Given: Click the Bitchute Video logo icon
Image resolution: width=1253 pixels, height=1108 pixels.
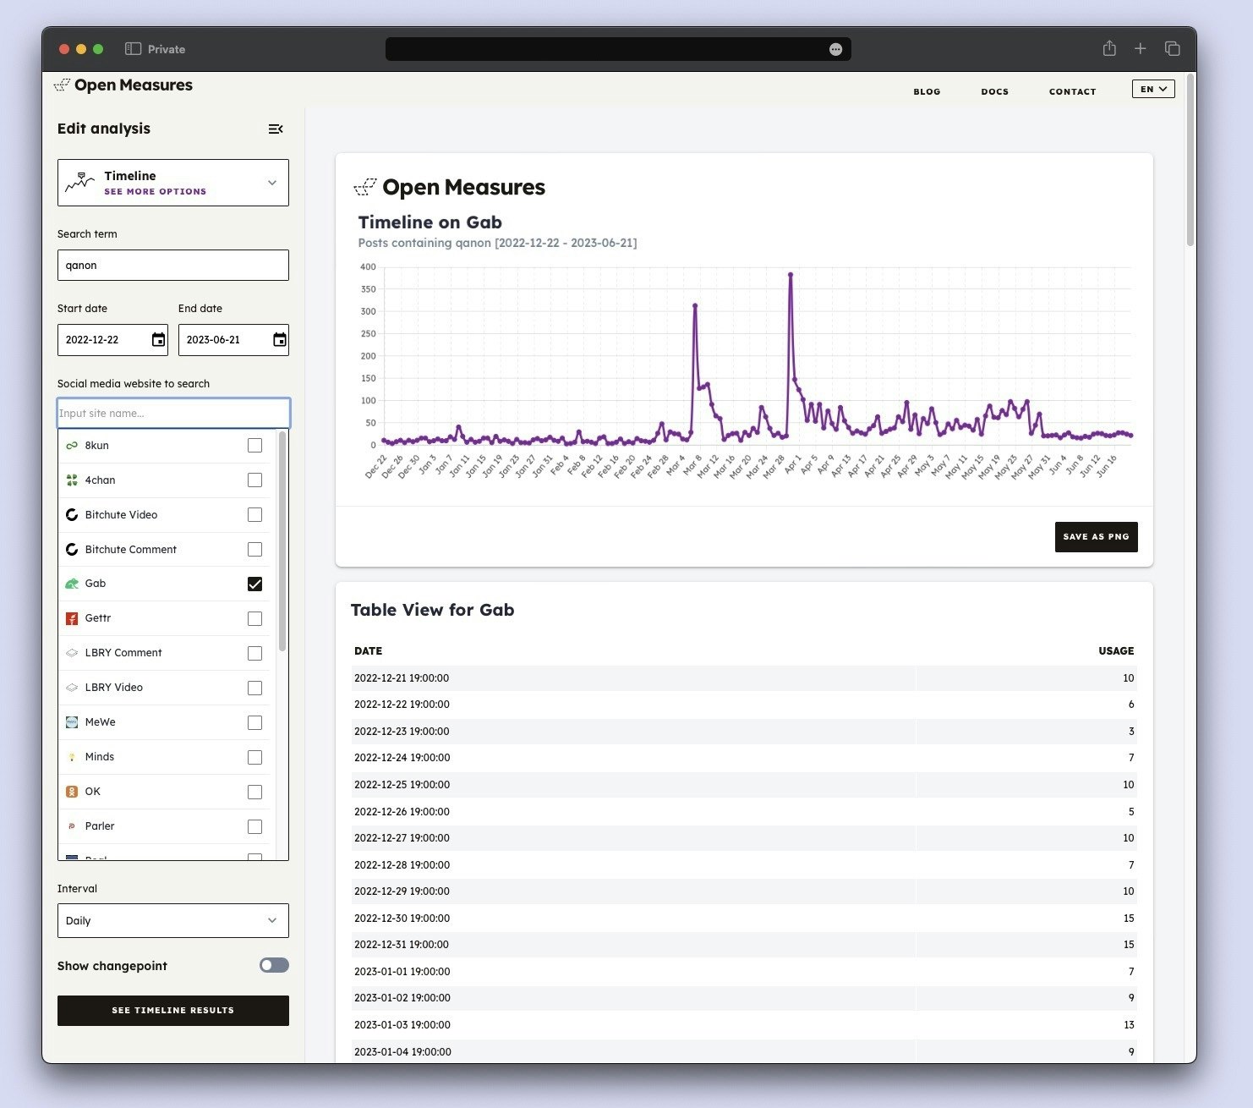Looking at the screenshot, I should pyautogui.click(x=72, y=515).
